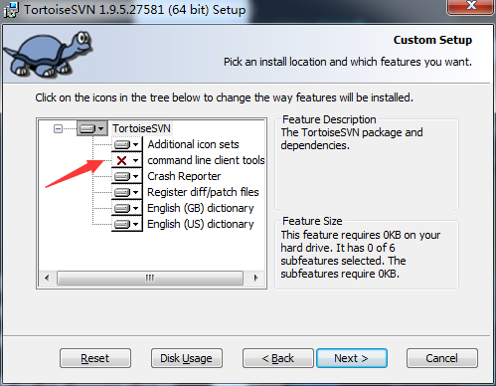Screen dimensions: 496x386
Task: Click the Reset button
Action: click(x=95, y=358)
